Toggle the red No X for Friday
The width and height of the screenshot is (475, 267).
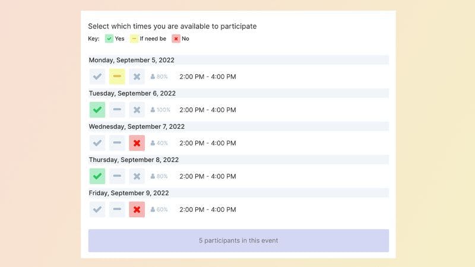[x=137, y=209]
